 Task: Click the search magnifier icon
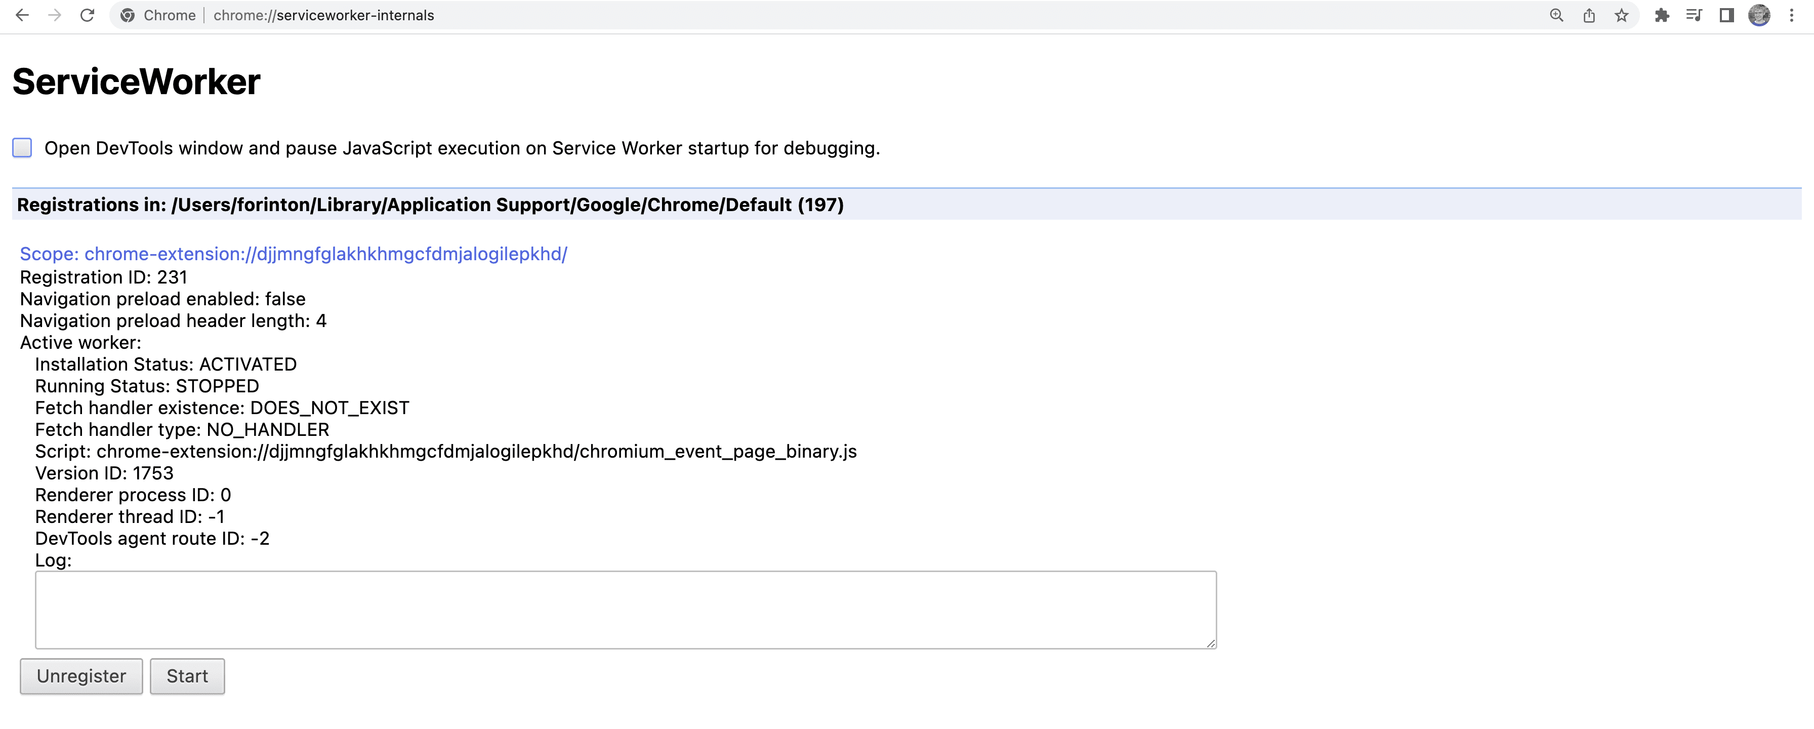(1556, 15)
